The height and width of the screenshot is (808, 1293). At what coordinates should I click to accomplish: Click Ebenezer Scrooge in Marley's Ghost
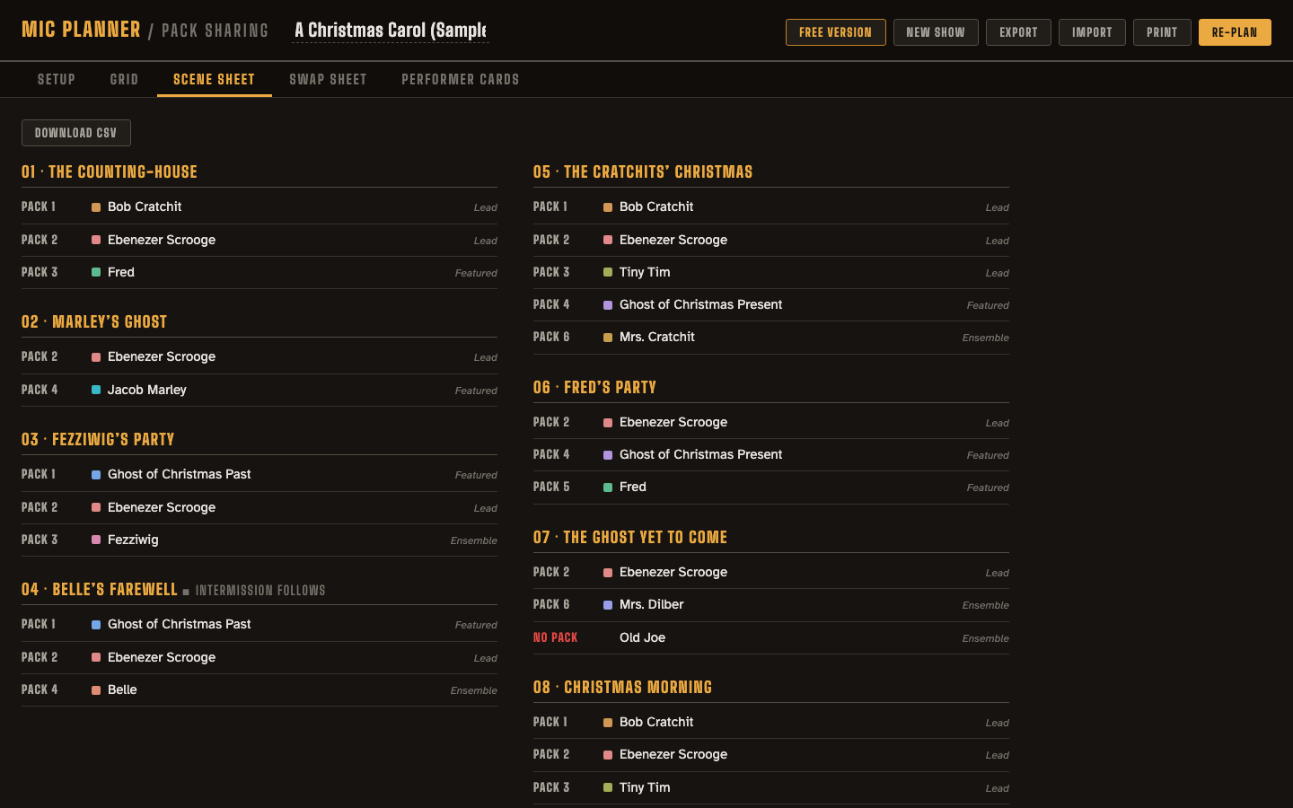pos(162,356)
